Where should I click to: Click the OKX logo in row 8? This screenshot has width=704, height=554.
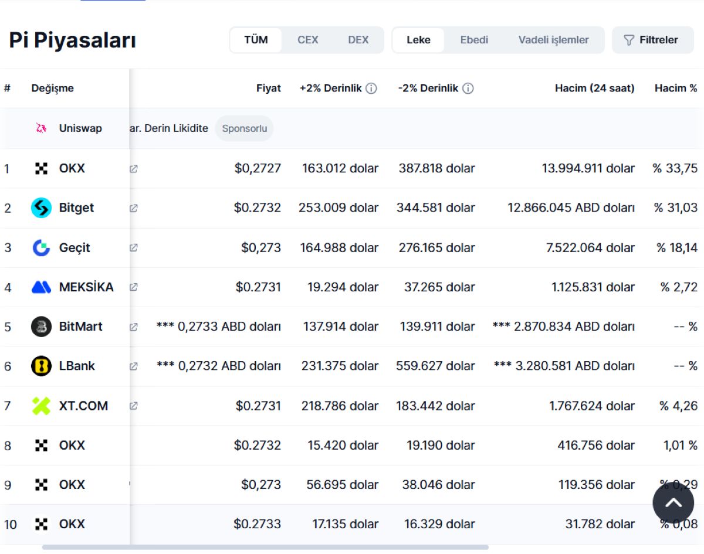click(41, 446)
